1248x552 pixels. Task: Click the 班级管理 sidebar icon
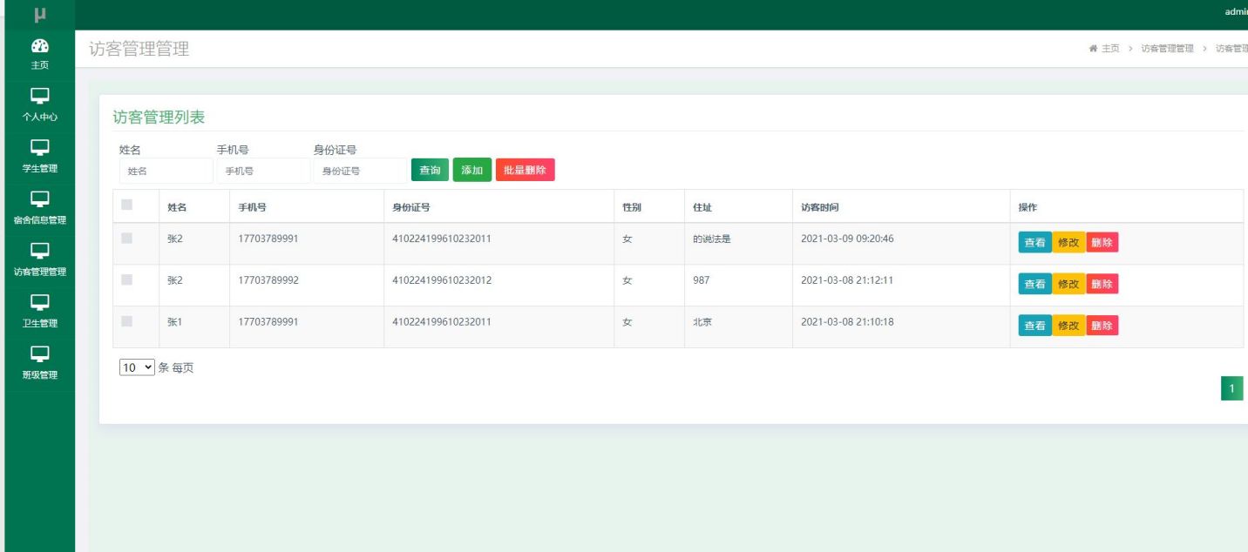(39, 354)
